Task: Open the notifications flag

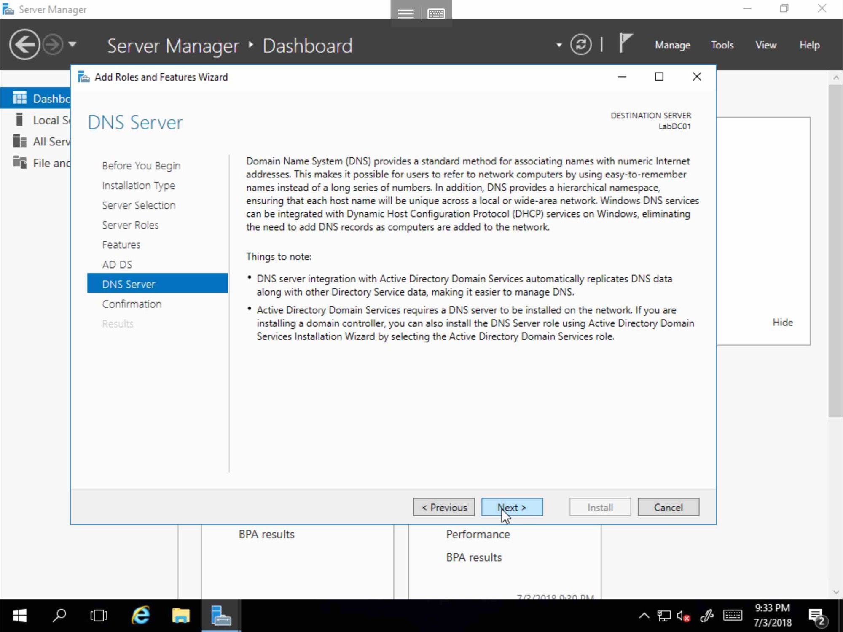Action: tap(626, 43)
